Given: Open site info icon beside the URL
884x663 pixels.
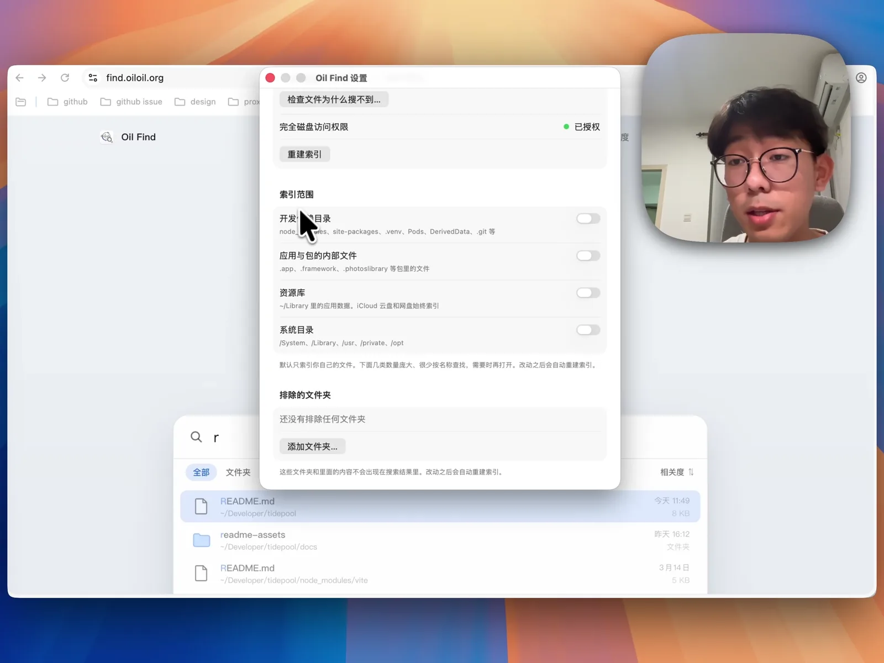Looking at the screenshot, I should coord(93,78).
